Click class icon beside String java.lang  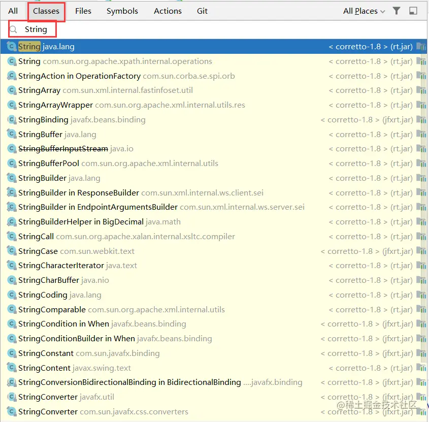point(12,46)
